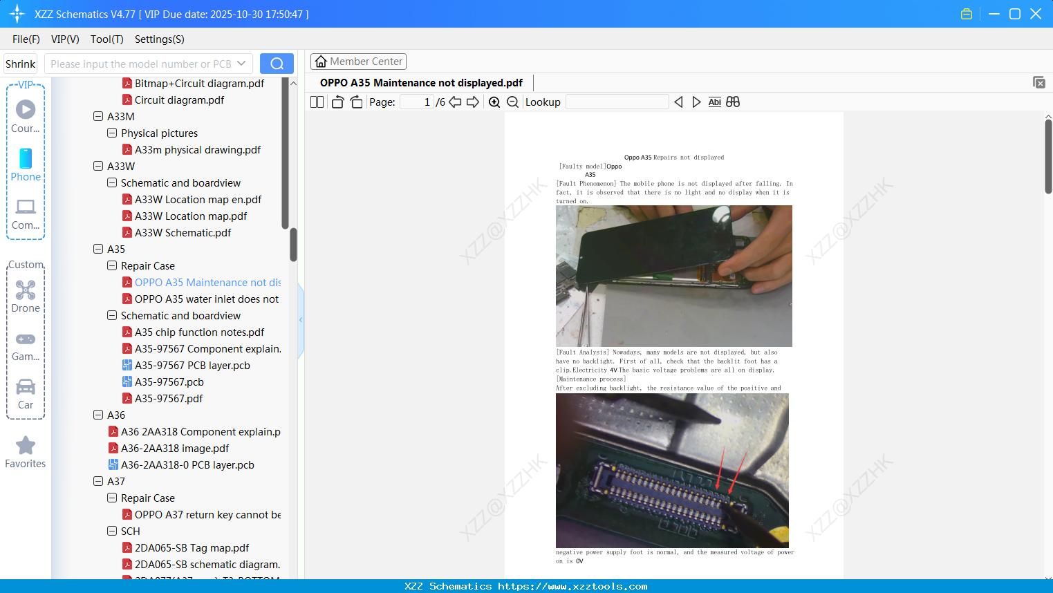The height and width of the screenshot is (593, 1053).
Task: Click the yellow VIP bag icon in title bar
Action: point(967,14)
